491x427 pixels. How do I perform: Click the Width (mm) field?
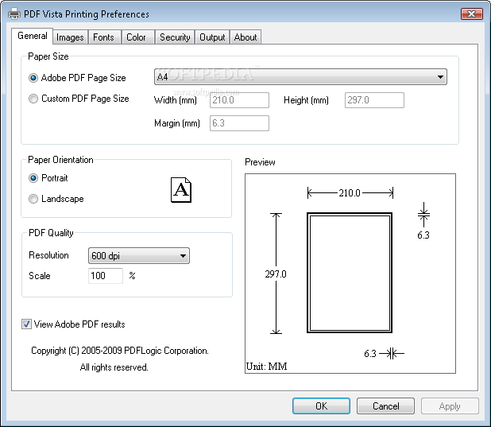pos(239,100)
